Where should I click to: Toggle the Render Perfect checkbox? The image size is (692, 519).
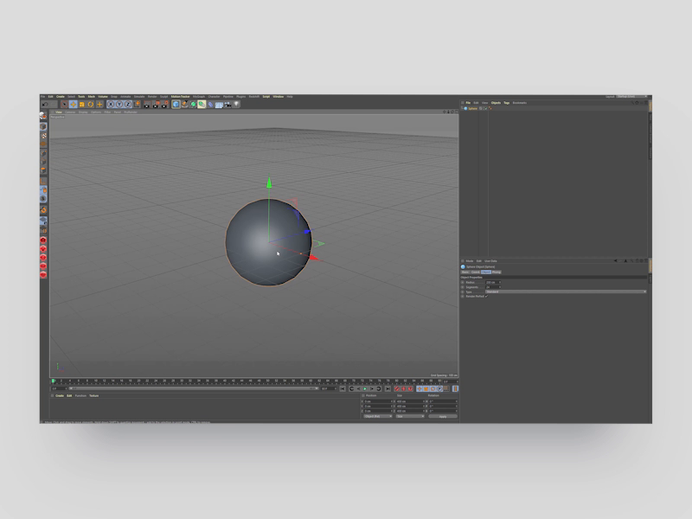tap(487, 297)
